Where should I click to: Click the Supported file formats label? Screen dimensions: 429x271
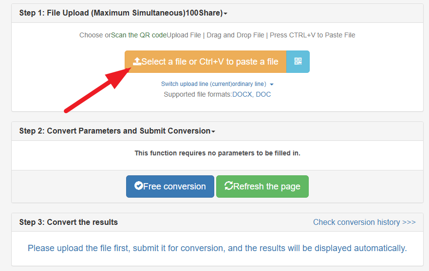tap(198, 94)
